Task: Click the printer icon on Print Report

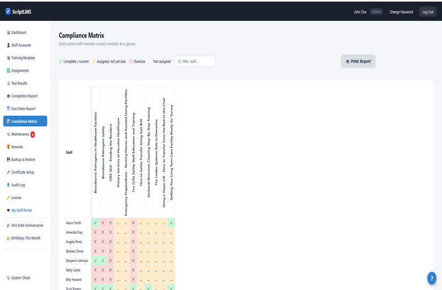Action: click(348, 61)
